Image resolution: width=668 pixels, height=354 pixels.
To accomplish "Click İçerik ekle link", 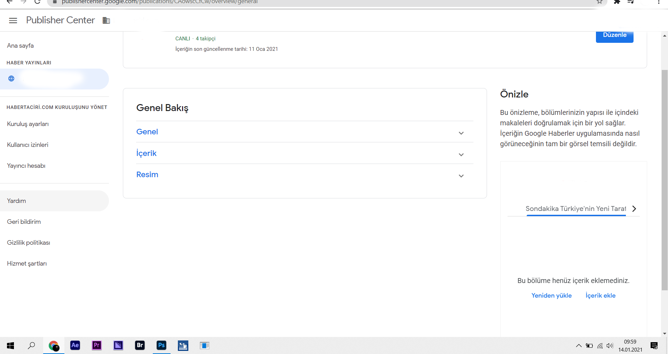I will (x=600, y=296).
